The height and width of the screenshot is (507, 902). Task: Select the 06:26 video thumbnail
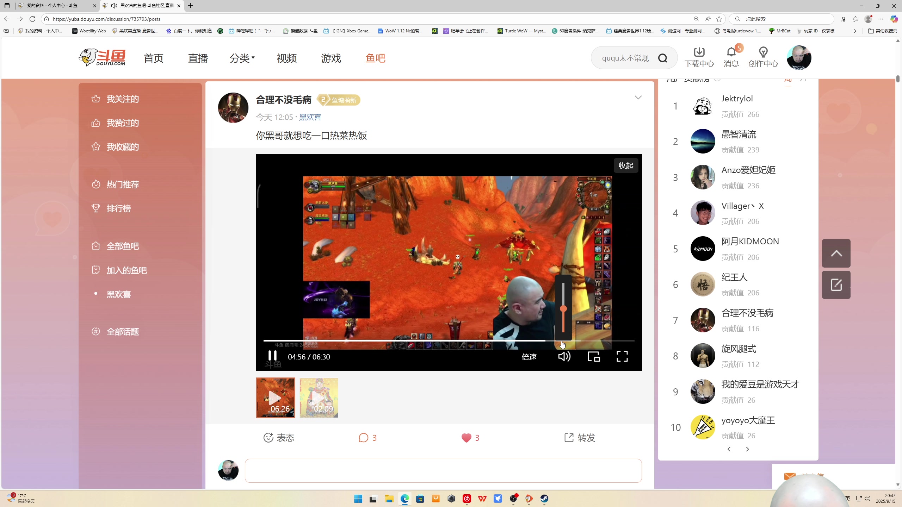pos(276,398)
